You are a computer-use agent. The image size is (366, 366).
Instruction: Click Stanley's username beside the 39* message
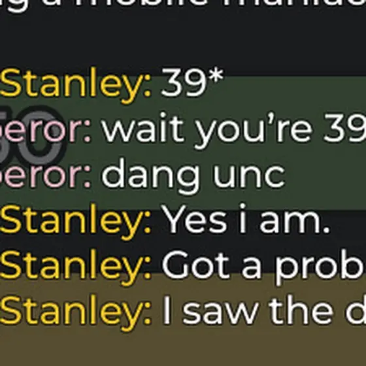75,85
